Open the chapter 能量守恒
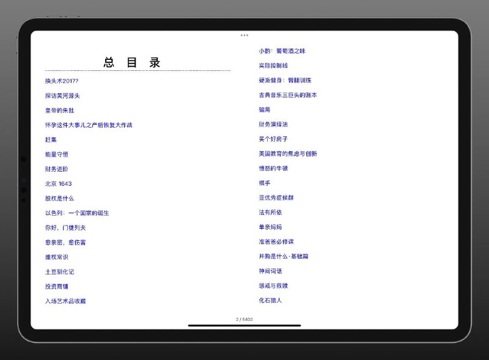This screenshot has height=360, width=489. tap(59, 154)
